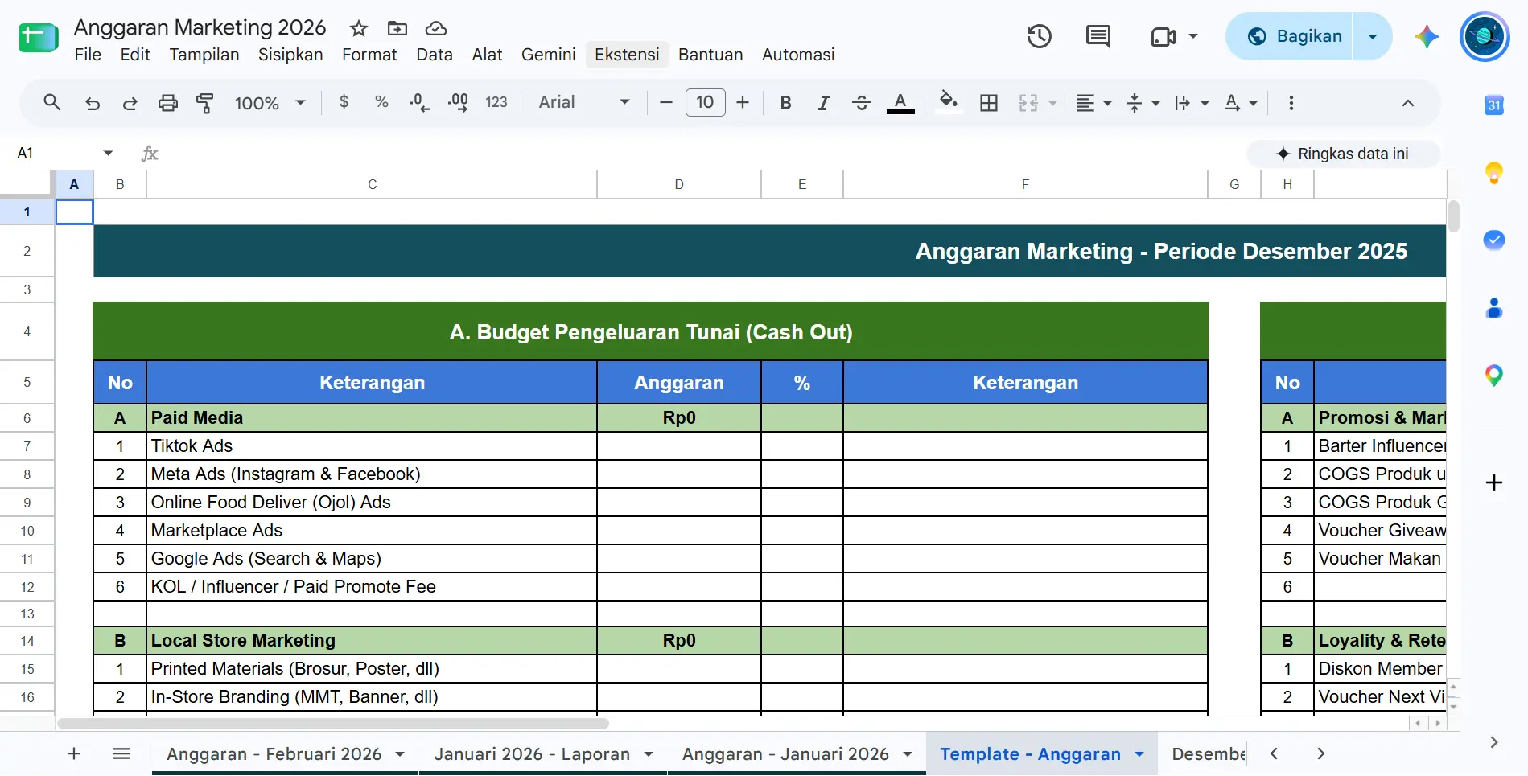Decrease decimal places icon
Screen dimensions: 1528x776
(x=419, y=102)
